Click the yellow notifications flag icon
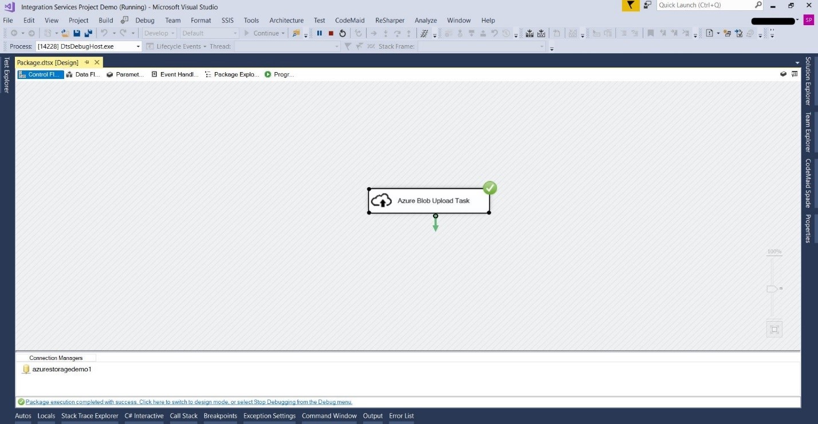This screenshot has width=818, height=424. coord(630,5)
